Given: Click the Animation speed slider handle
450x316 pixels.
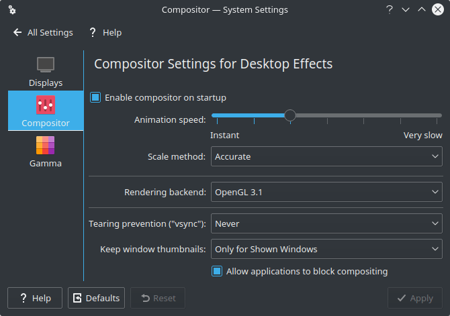Looking at the screenshot, I should point(290,115).
